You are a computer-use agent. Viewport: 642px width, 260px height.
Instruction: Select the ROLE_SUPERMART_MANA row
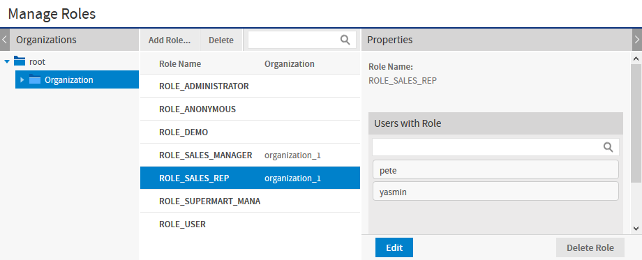pos(250,201)
